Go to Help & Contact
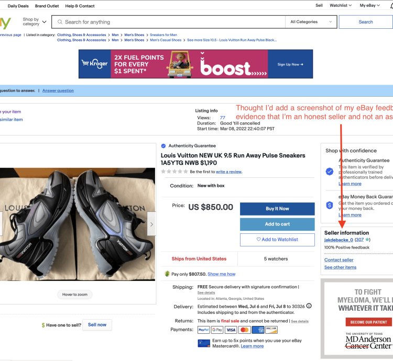This screenshot has height=361, width=393. coord(80,6)
